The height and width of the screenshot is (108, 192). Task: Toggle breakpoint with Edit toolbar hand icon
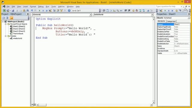(x=133, y=10)
